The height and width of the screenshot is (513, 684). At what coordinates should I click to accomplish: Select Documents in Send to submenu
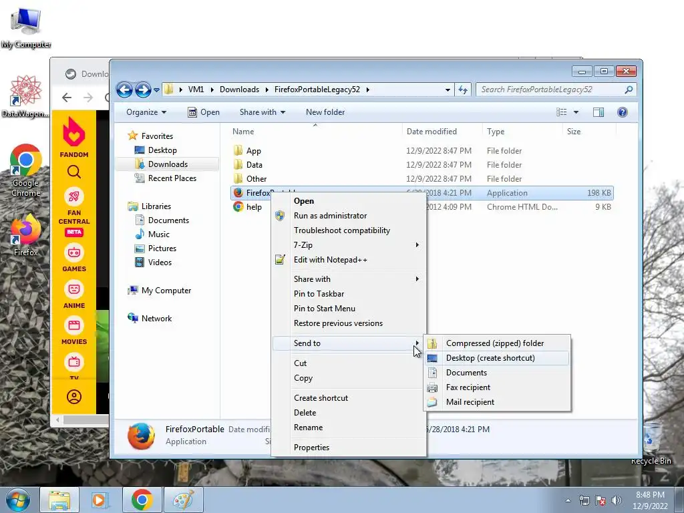tap(497, 373)
